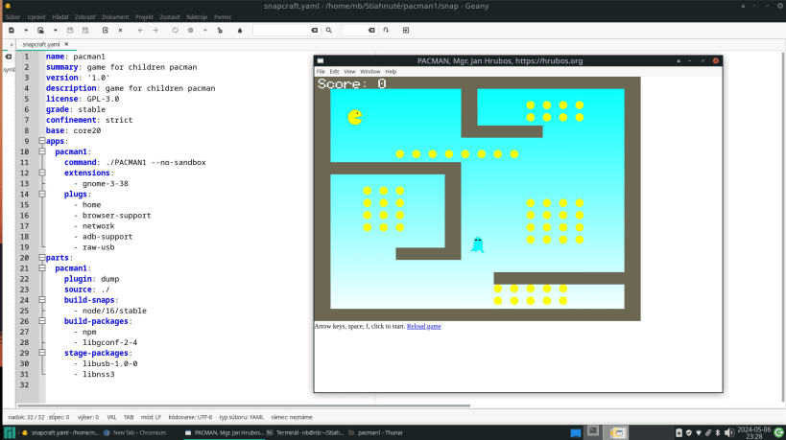Click the Reload file toolbar icon
786x440 pixels.
(x=106, y=30)
